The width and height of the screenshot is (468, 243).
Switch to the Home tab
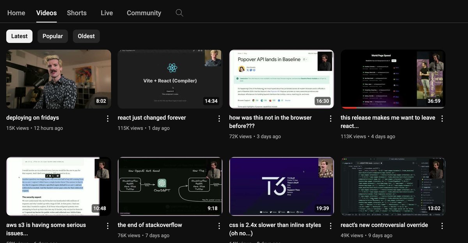point(16,13)
